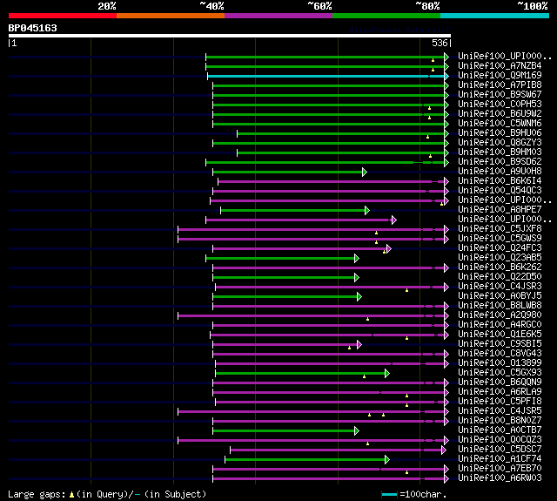Select the UniRef100_Q0CQZ3 label
The width and height of the screenshot is (557, 501).
[x=500, y=440]
